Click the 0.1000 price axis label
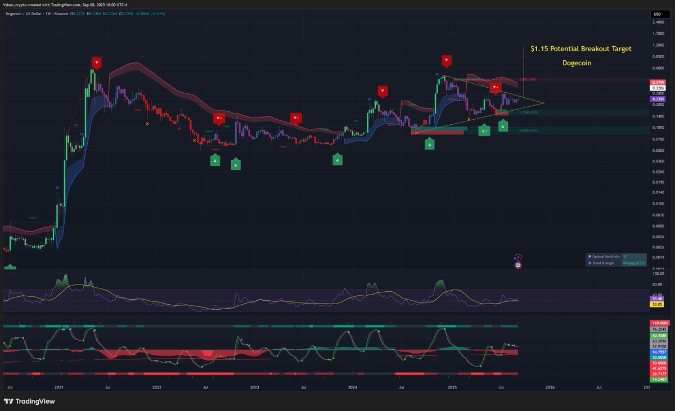Viewport: 675px width, 411px height. [x=658, y=128]
